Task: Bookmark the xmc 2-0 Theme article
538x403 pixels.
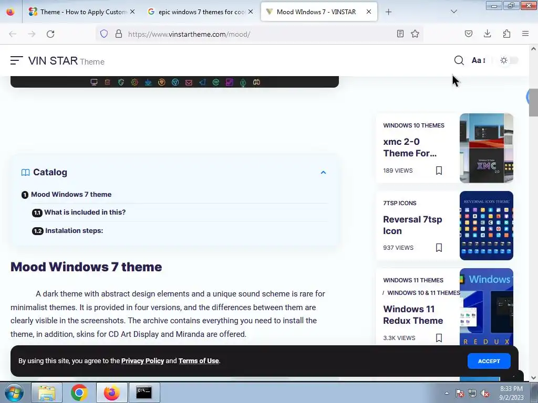Action: (439, 171)
